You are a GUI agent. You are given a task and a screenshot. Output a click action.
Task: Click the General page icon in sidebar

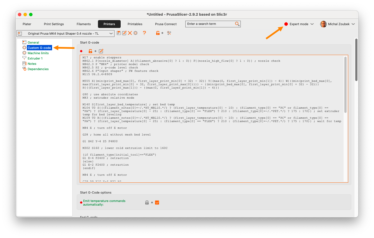(x=24, y=42)
